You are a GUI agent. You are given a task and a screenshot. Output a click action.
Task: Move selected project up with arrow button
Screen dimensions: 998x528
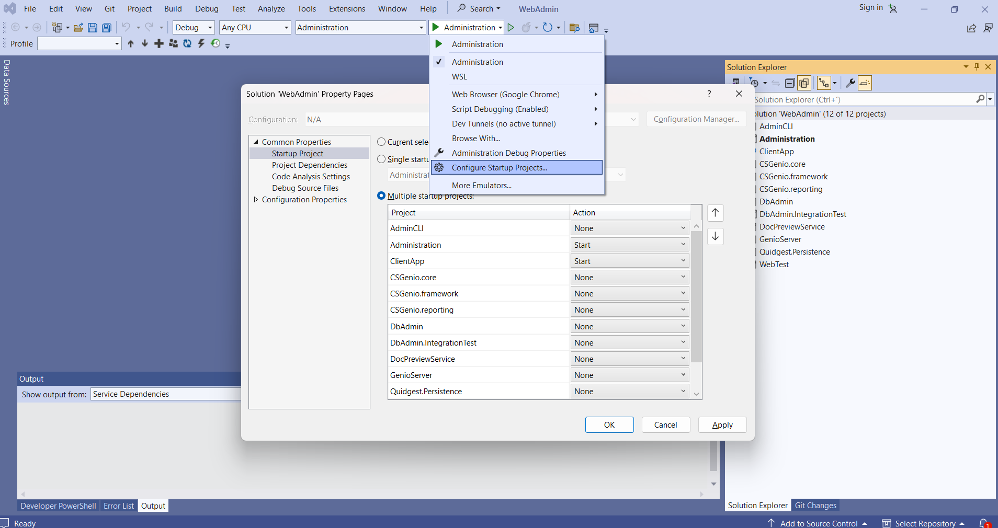pyautogui.click(x=715, y=213)
